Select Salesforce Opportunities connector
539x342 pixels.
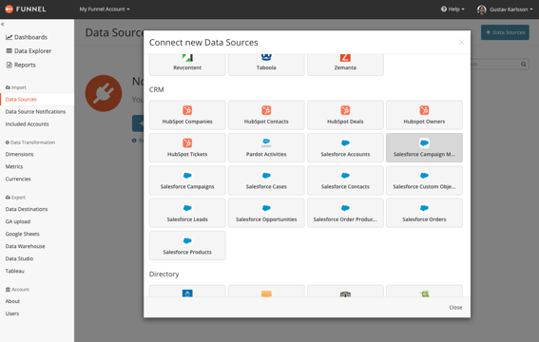(x=266, y=213)
